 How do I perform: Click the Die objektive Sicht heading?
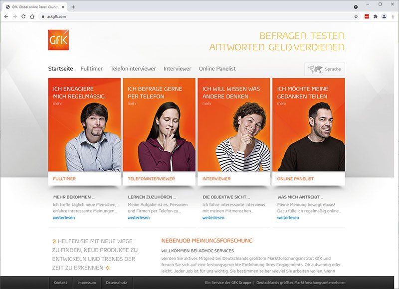point(226,197)
